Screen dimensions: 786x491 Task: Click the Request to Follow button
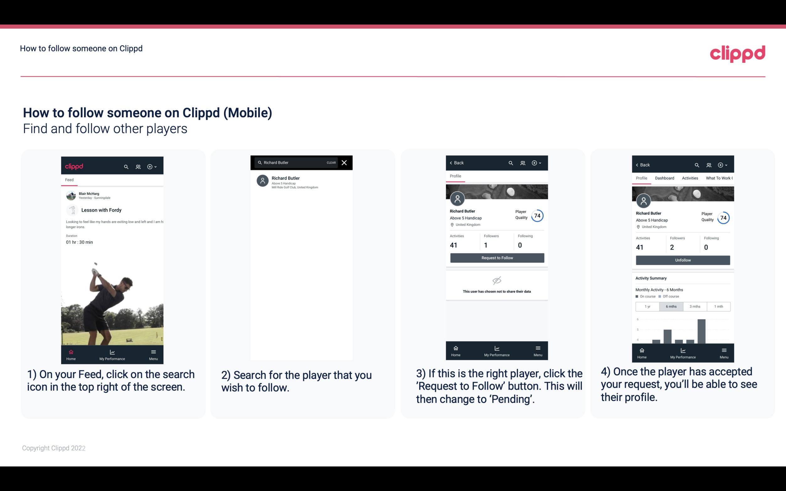[496, 257]
